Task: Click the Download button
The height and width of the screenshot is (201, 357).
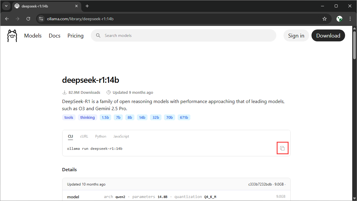Action: click(328, 35)
